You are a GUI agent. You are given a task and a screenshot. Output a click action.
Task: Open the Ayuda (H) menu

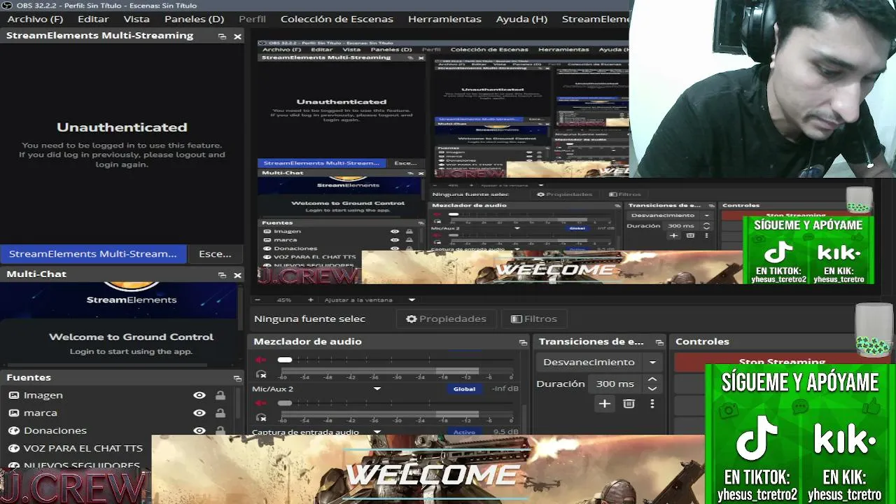coord(521,19)
